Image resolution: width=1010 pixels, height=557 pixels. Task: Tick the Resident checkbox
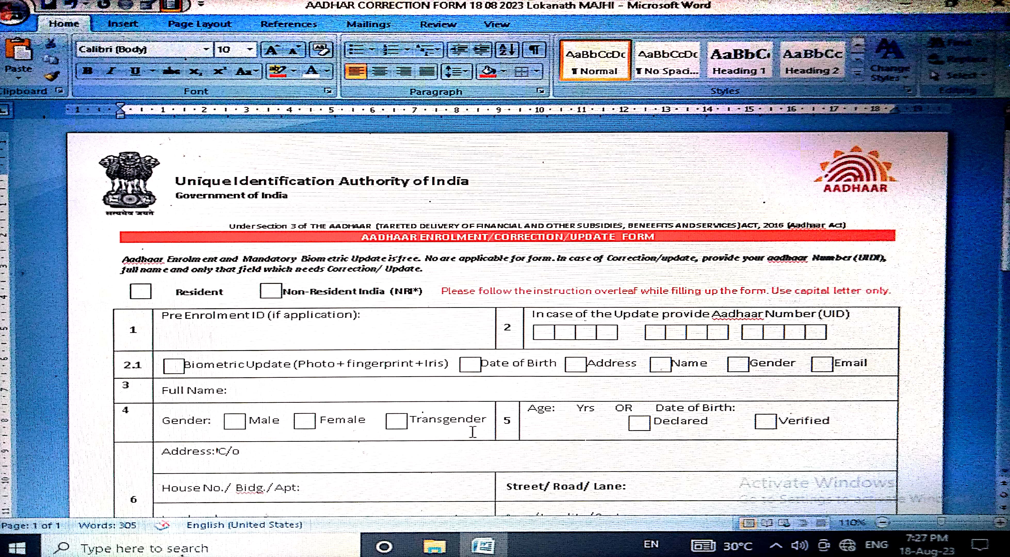click(140, 291)
